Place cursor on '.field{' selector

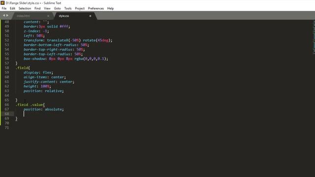point(23,68)
